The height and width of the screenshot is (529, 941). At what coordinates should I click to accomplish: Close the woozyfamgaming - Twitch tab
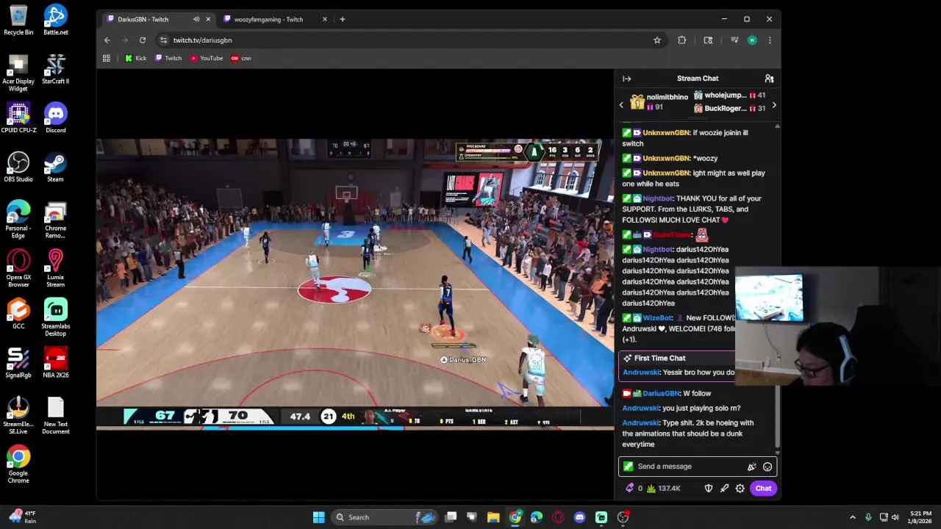(x=325, y=19)
